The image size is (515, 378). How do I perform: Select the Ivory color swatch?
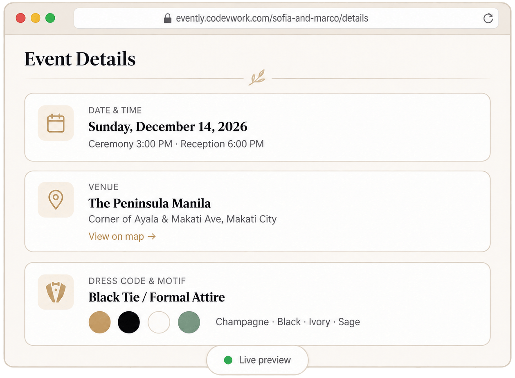[x=159, y=322]
